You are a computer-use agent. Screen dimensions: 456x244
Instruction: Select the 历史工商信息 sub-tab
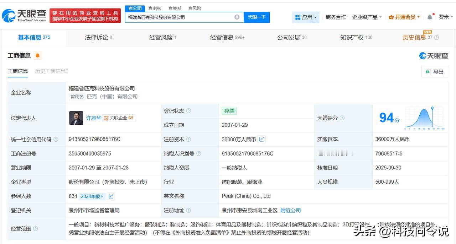point(52,71)
